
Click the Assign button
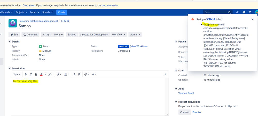pyautogui.click(x=46, y=35)
